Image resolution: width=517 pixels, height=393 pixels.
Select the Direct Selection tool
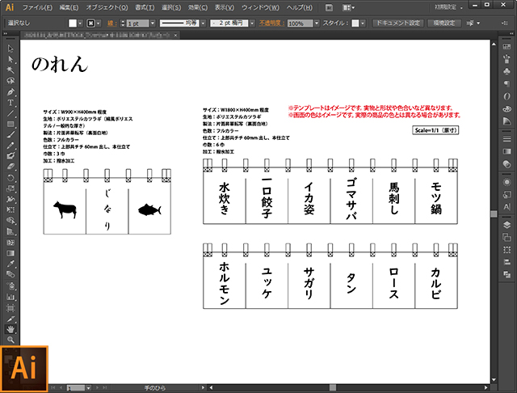coord(11,59)
